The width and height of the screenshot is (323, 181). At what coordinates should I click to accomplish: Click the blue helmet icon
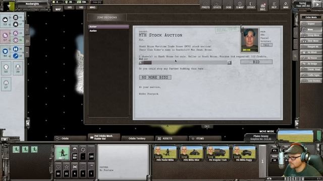5,51
